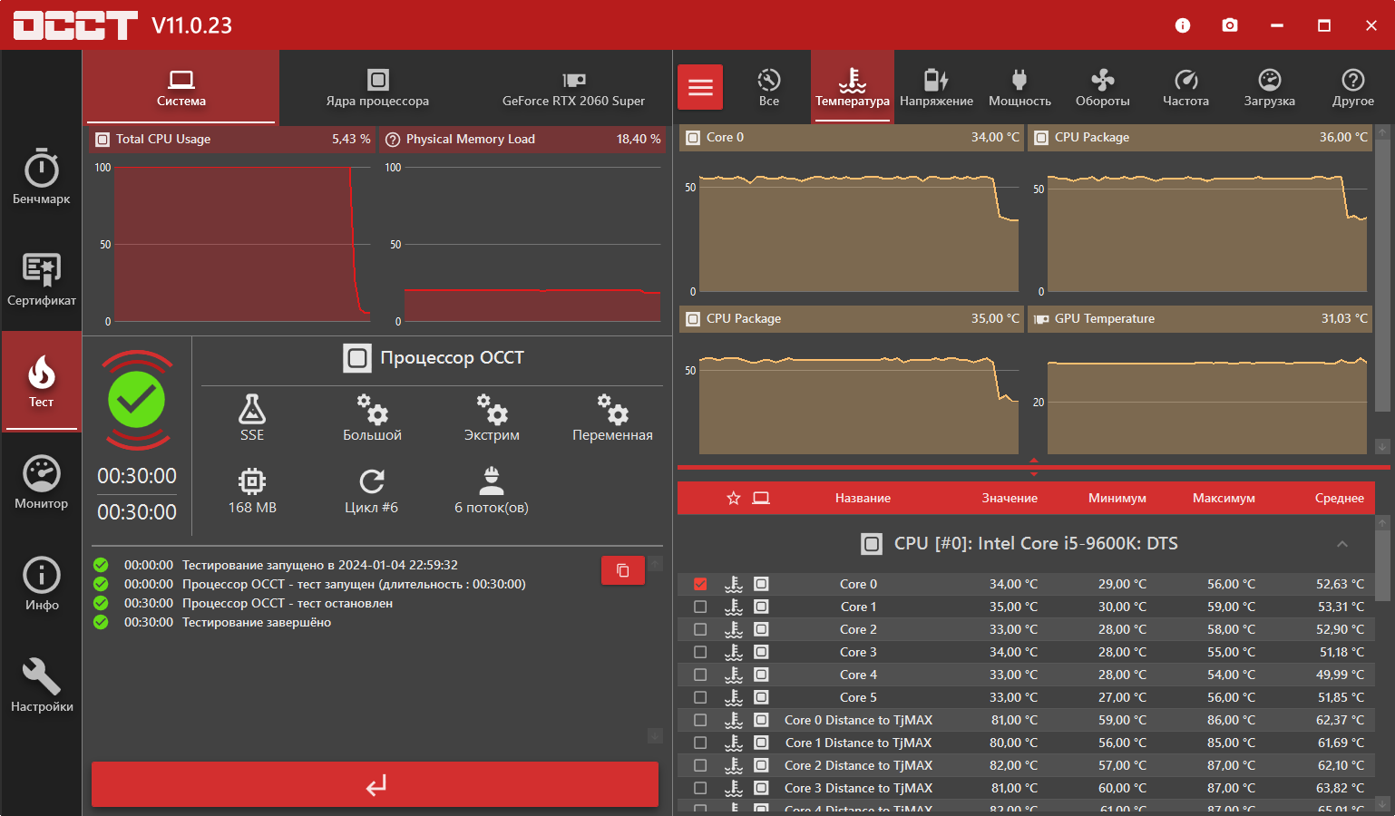Collapse the CPU [#0] Intel Core i5-9600K group
Image resolution: width=1395 pixels, height=816 pixels.
(1342, 544)
